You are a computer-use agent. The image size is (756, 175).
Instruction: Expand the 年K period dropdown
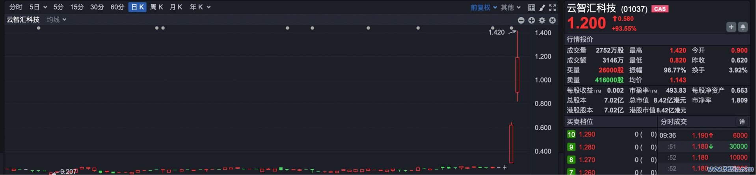point(200,7)
